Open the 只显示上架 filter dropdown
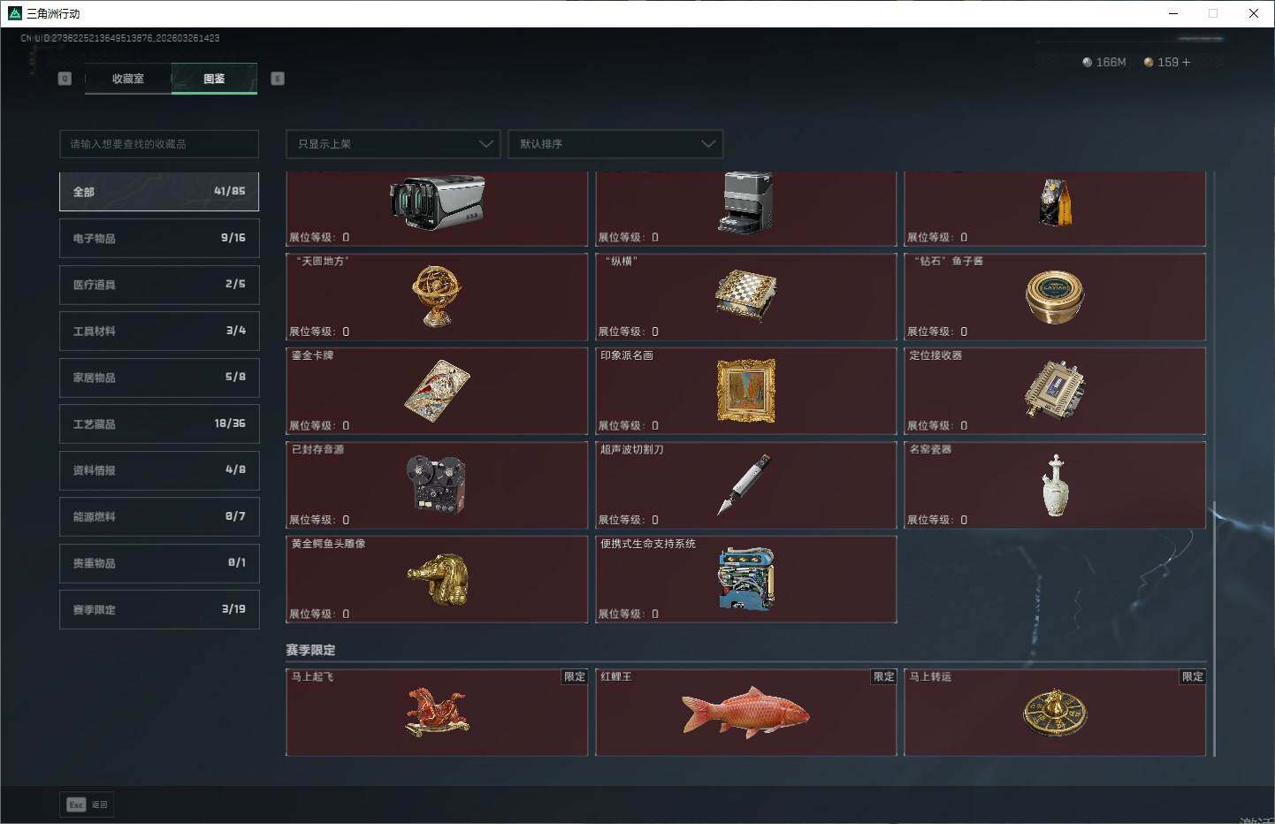Viewport: 1275px width, 824px height. [x=393, y=144]
